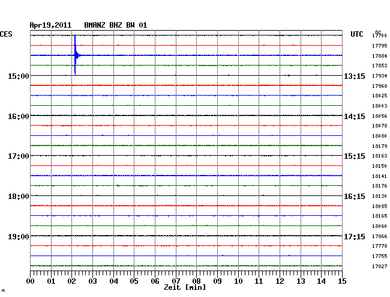390x297 pixels.
Task: Click the "14:15" UTC time label
Action: (355, 117)
